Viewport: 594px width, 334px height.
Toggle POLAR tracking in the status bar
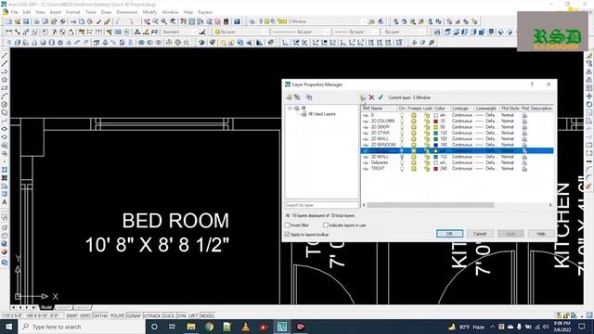point(117,315)
